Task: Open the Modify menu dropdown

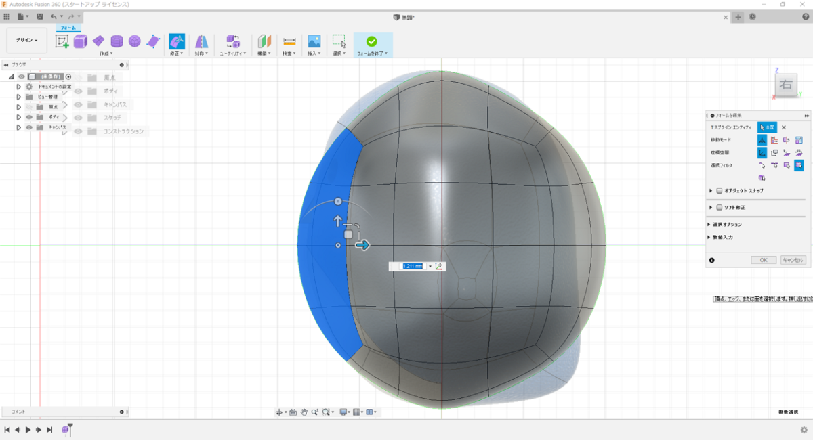Action: tap(176, 53)
